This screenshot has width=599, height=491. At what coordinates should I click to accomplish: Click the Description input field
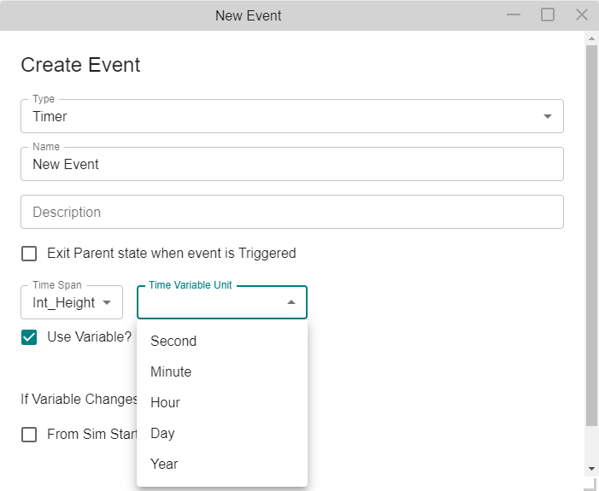pyautogui.click(x=292, y=212)
